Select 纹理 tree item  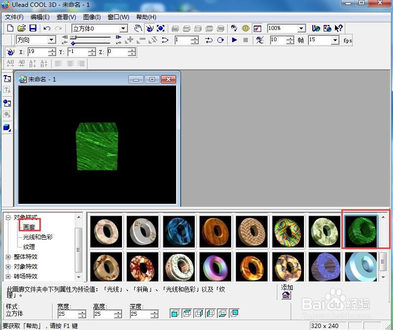pyautogui.click(x=29, y=247)
